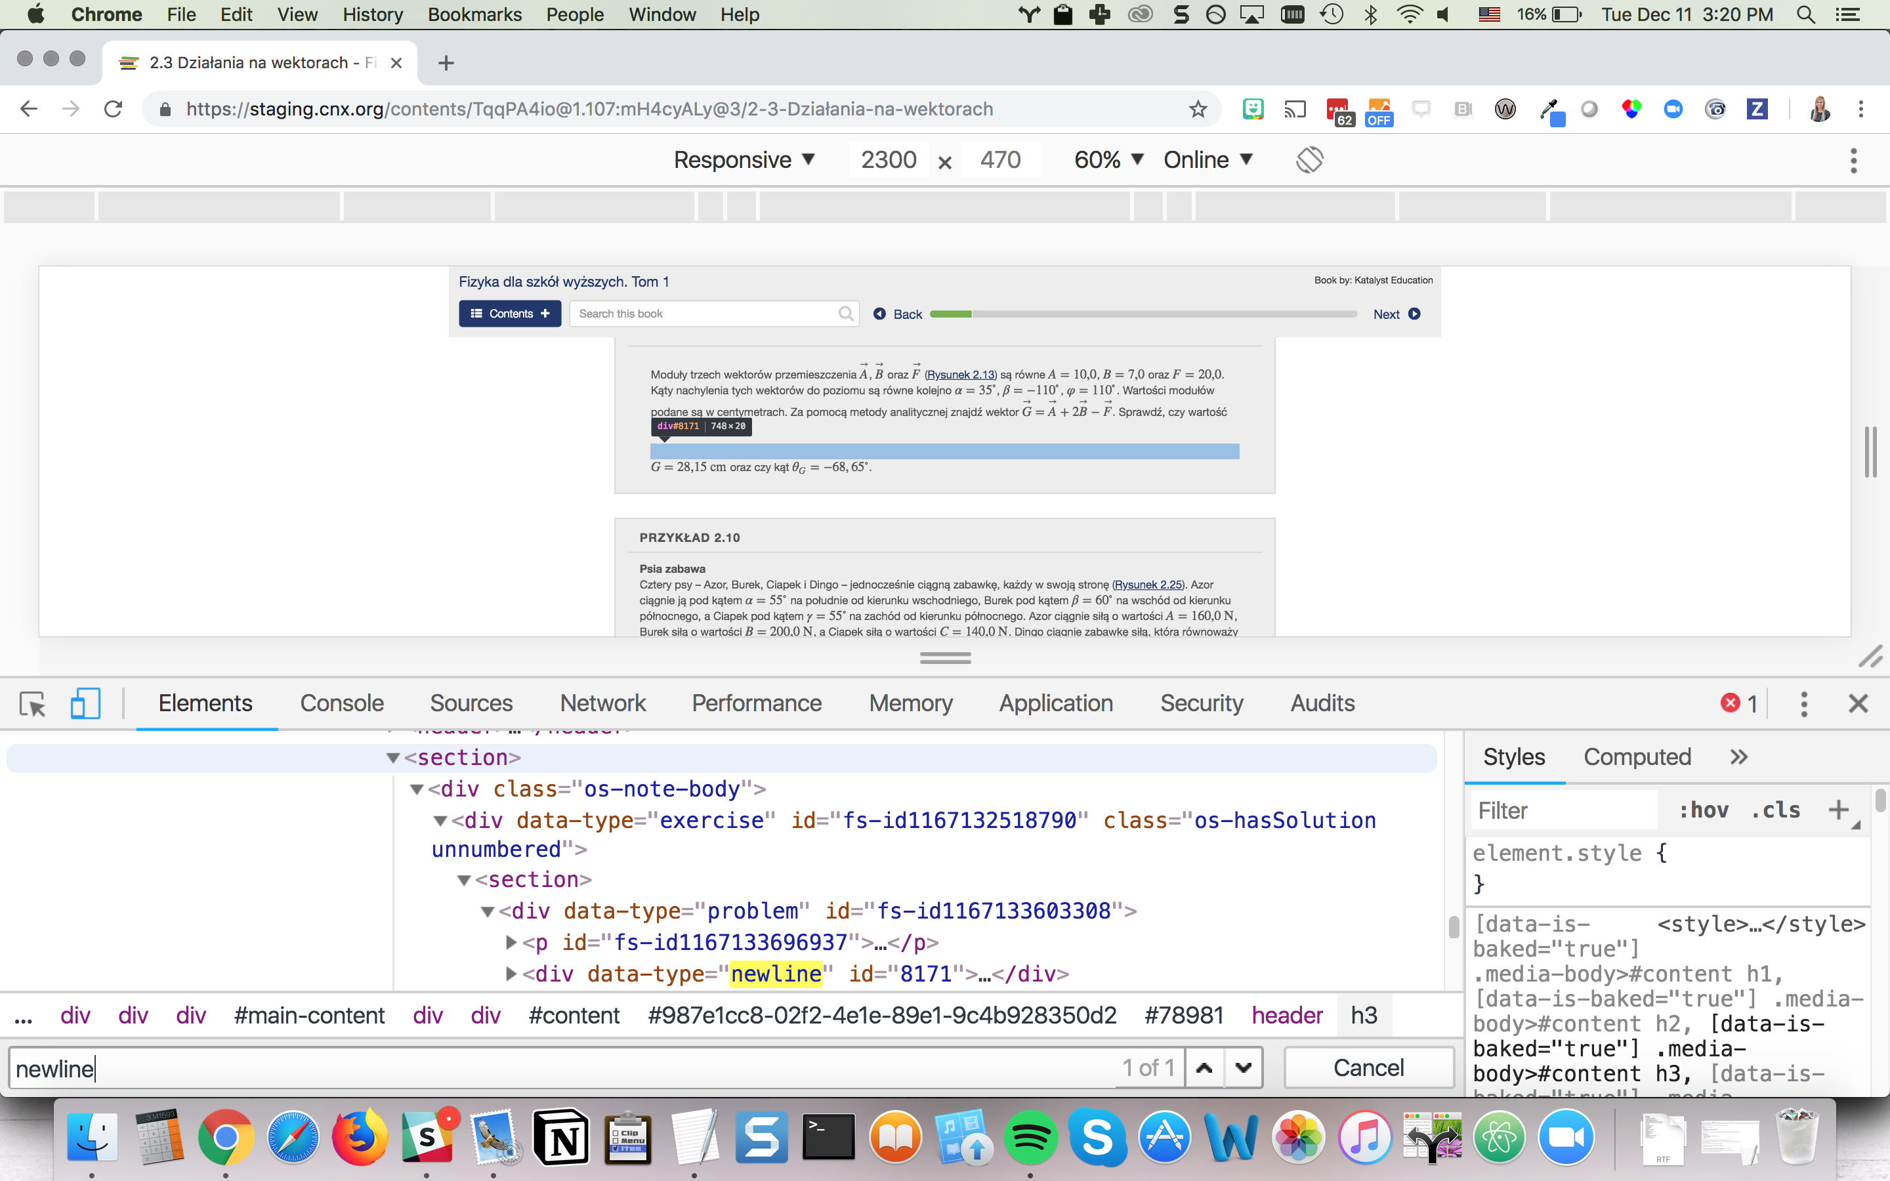Screen dimensions: 1890x1181
Task: Cancel the DevTools search
Action: click(1368, 1067)
